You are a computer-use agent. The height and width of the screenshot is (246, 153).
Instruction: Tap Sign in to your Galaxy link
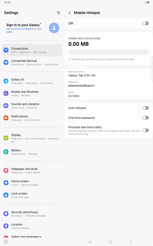click(23, 25)
